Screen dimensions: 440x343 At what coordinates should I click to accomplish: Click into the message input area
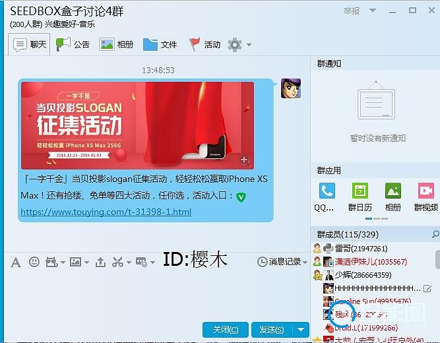click(x=157, y=295)
